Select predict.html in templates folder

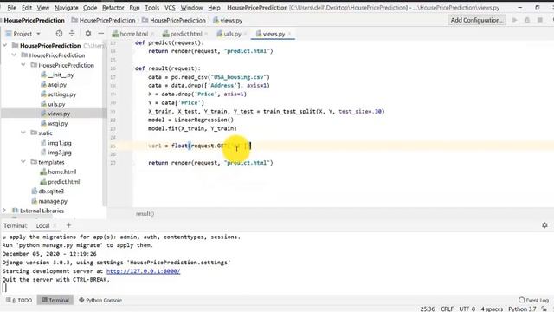pos(60,181)
